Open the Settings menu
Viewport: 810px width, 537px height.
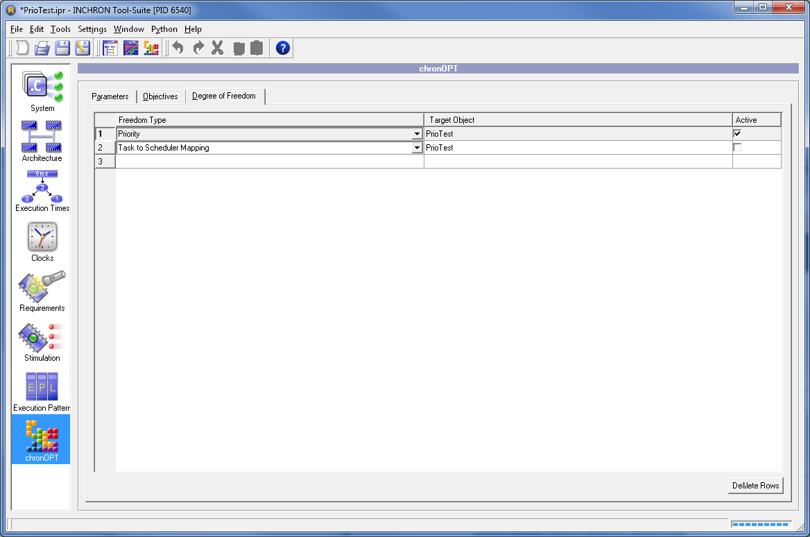[x=92, y=29]
